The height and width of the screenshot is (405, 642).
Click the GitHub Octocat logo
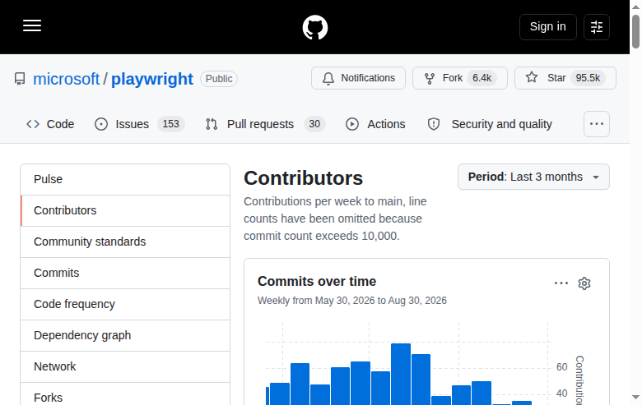coord(315,27)
